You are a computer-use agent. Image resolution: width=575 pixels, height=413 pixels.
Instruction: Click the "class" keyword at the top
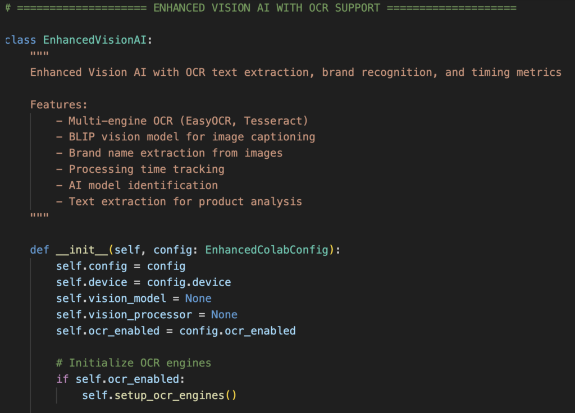(21, 40)
